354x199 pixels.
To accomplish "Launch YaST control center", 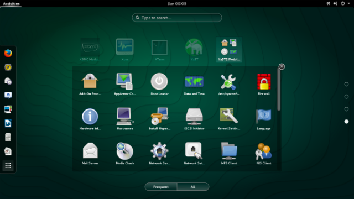I will (x=194, y=50).
